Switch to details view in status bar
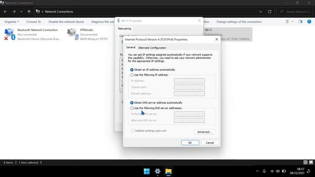Screen dimensions: 315x177 click(305, 162)
